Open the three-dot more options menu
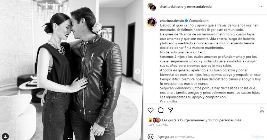 point(261,7)
